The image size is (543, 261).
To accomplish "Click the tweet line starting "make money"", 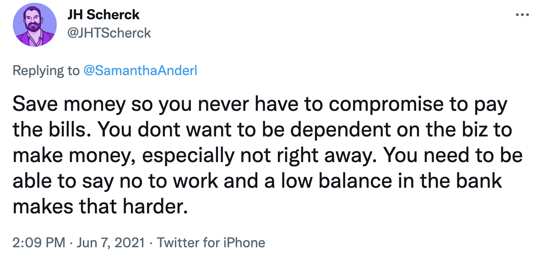I will 267,156.
